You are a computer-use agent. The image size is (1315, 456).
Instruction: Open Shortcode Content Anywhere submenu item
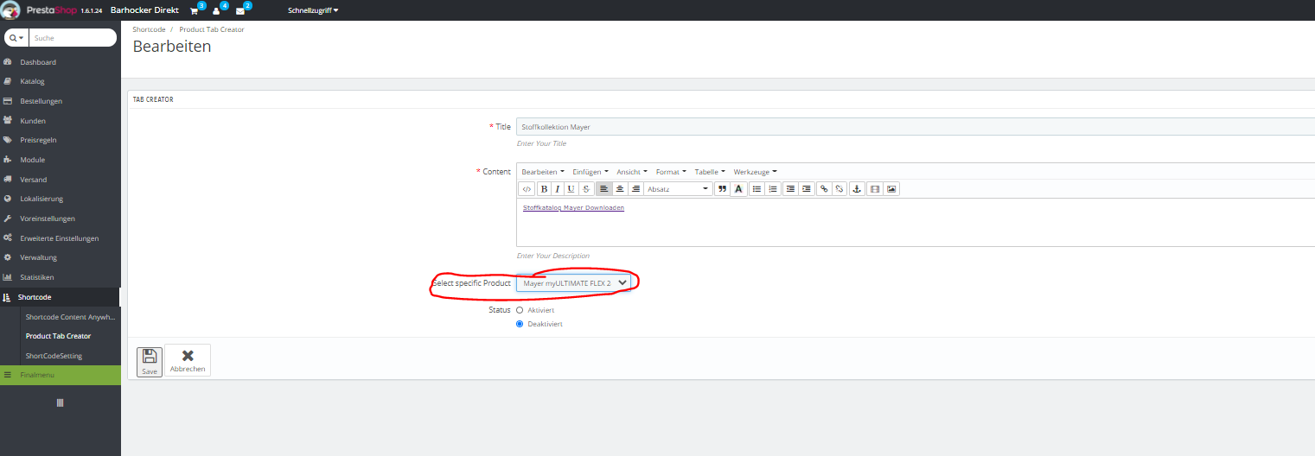70,317
